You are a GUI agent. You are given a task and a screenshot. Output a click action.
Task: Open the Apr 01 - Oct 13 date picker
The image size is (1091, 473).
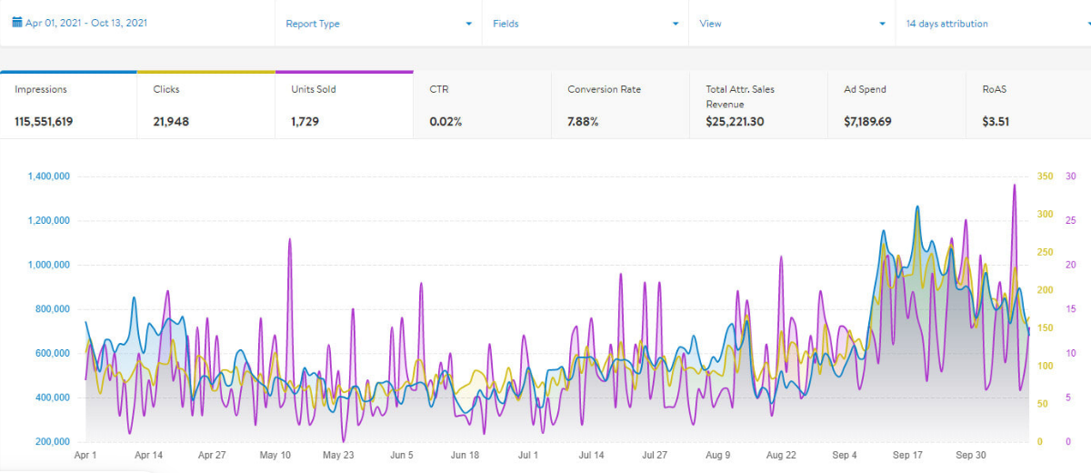pos(86,23)
